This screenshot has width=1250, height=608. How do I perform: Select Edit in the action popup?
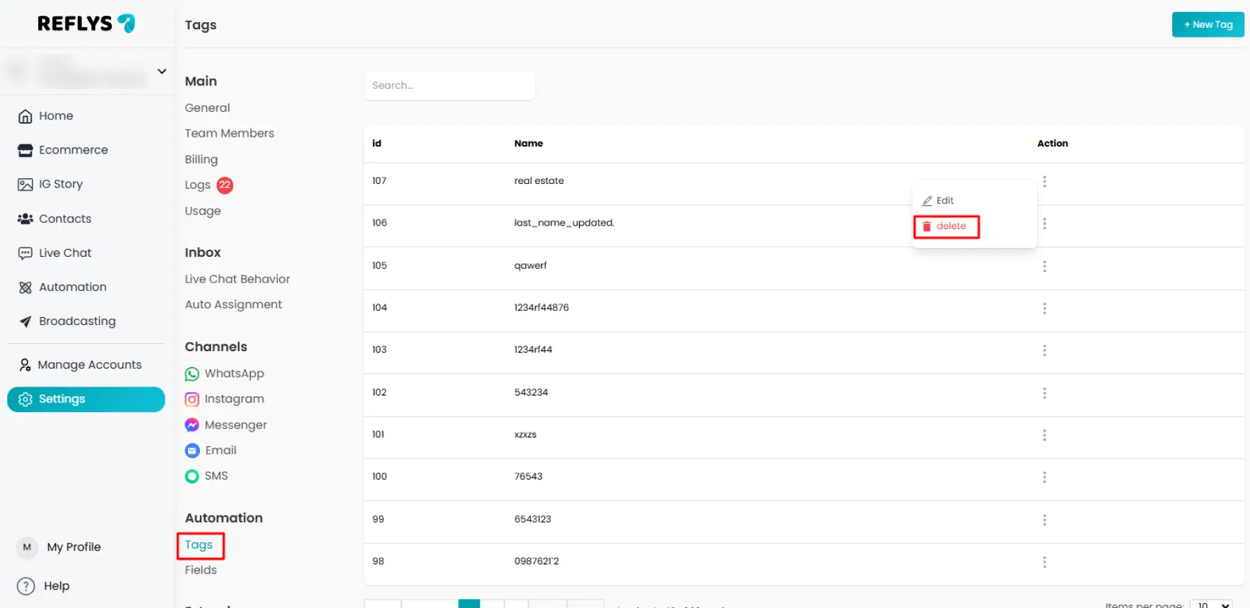tap(938, 201)
